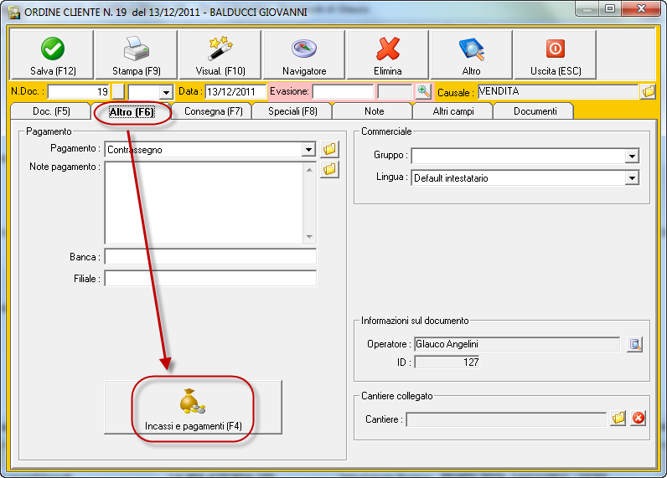
Task: Click the Data field showing 13/12/2011
Action: click(235, 91)
